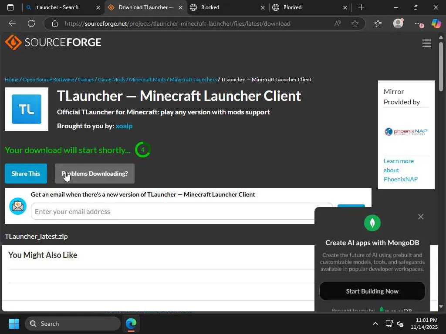
Task: Close the Download TLauncher tab
Action: click(180, 8)
